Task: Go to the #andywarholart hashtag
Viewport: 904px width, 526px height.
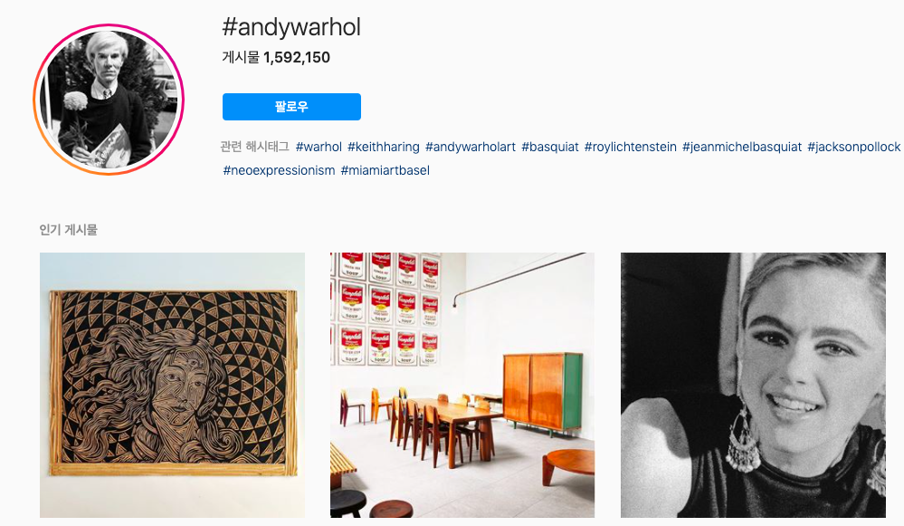Action: [471, 147]
